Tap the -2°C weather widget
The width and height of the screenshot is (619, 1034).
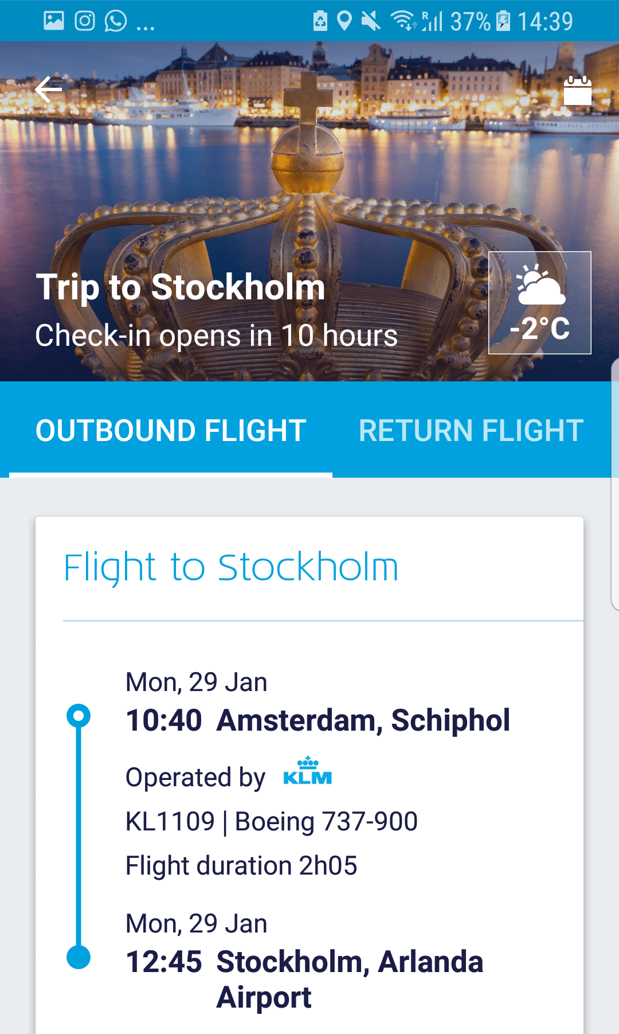point(539,303)
